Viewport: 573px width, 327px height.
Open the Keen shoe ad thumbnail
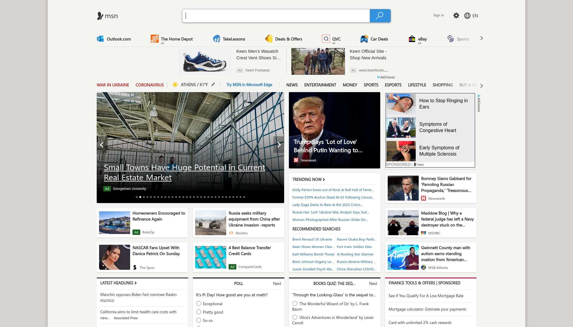pyautogui.click(x=205, y=61)
